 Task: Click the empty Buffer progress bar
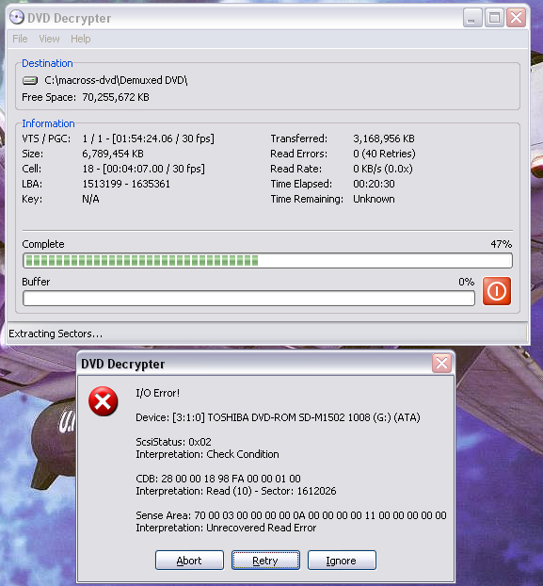[248, 299]
